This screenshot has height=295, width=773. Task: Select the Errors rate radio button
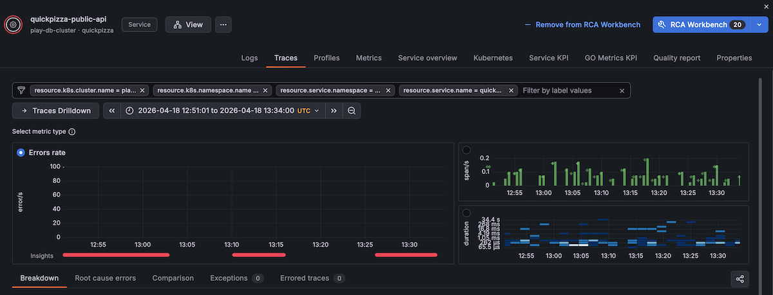(x=21, y=153)
